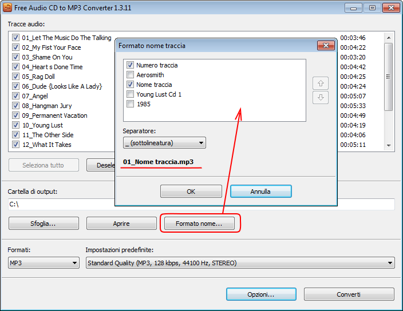Start conversion with Converti button
The width and height of the screenshot is (403, 311).
[349, 294]
